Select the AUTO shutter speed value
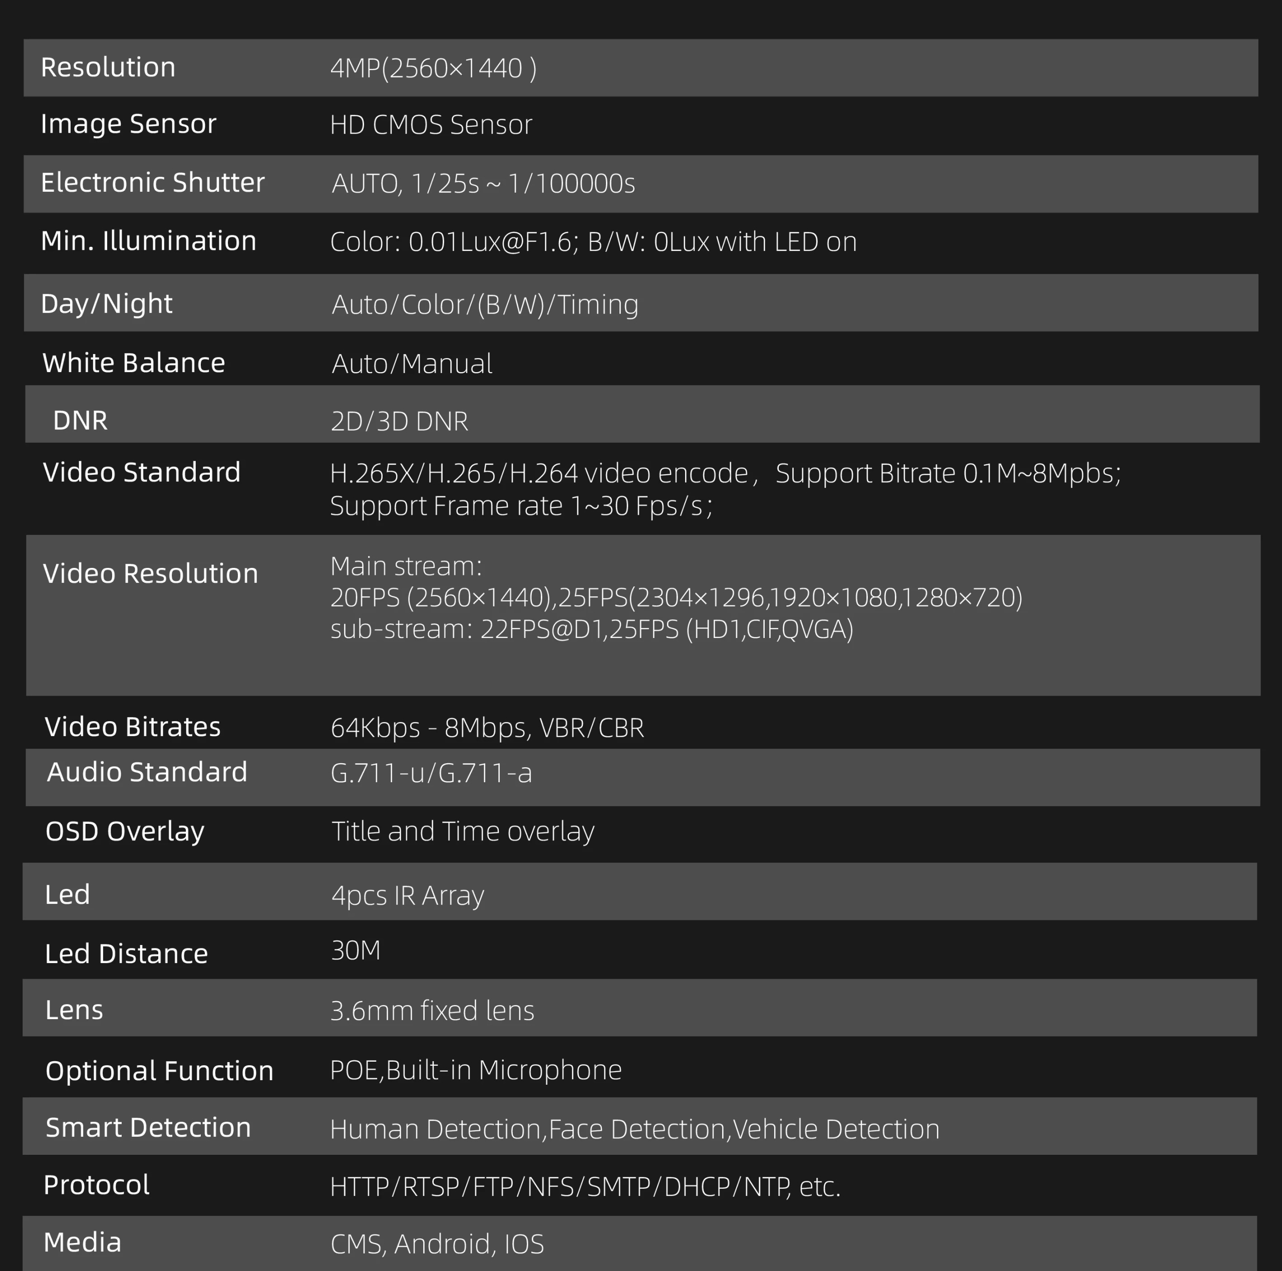Viewport: 1282px width, 1271px height. click(483, 184)
